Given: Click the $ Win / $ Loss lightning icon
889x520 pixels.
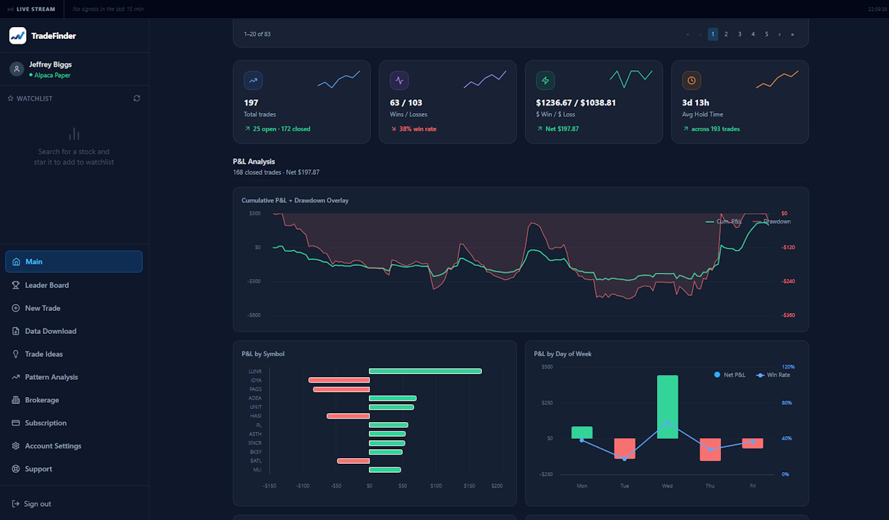Looking at the screenshot, I should pos(545,81).
